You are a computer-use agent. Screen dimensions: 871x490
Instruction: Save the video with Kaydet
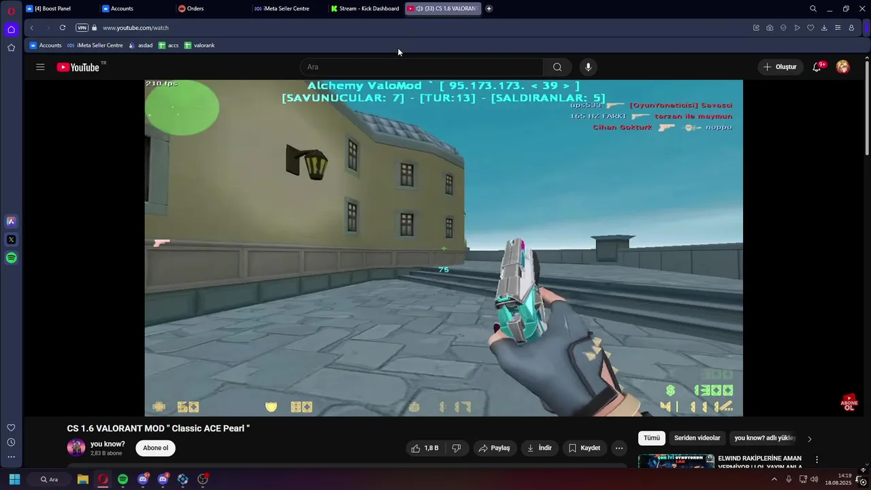[585, 448]
